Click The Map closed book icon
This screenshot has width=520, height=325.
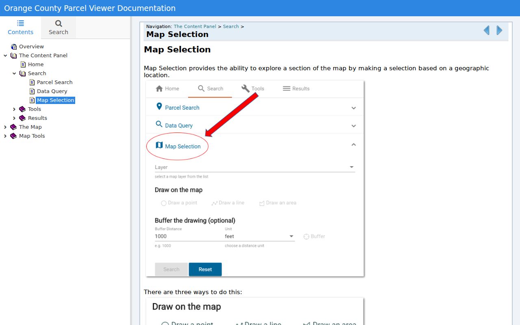coord(14,127)
